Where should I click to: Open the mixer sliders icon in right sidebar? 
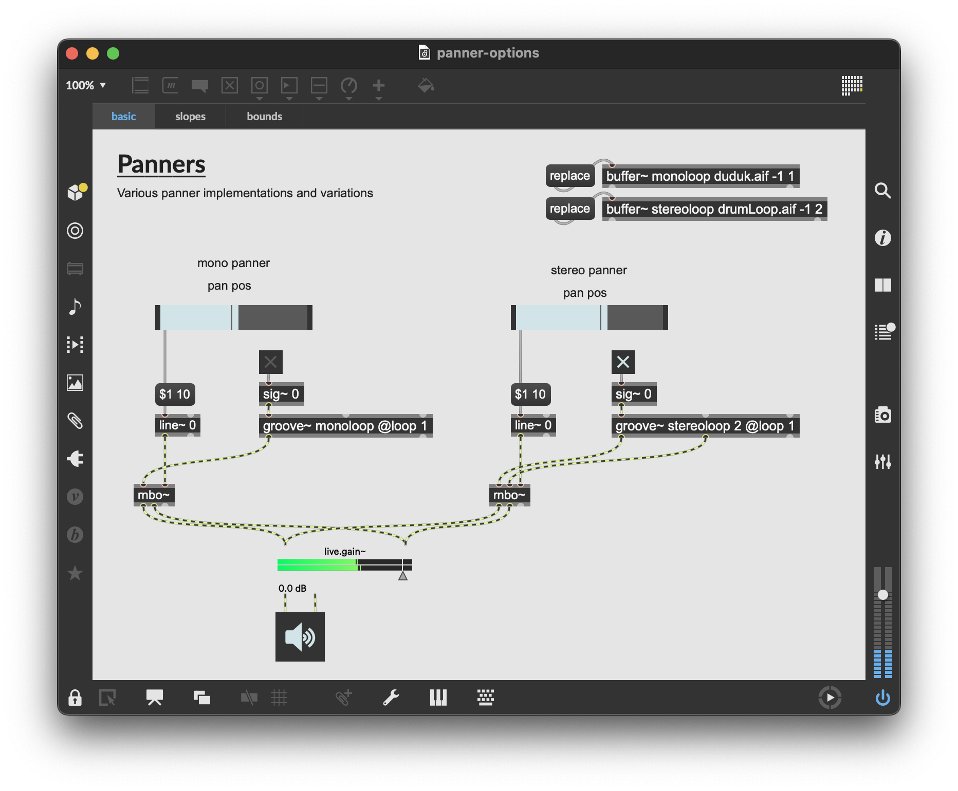(882, 462)
